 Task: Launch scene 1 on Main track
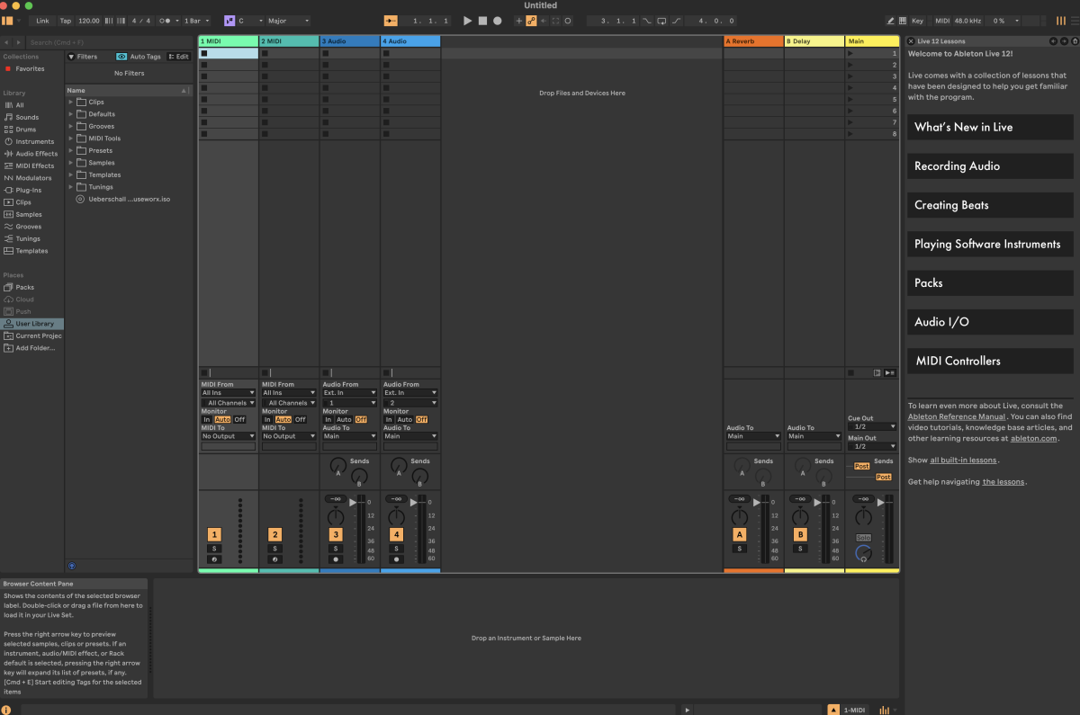850,54
